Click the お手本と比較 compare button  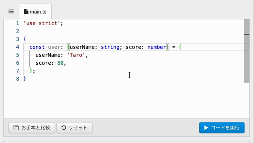(32, 128)
